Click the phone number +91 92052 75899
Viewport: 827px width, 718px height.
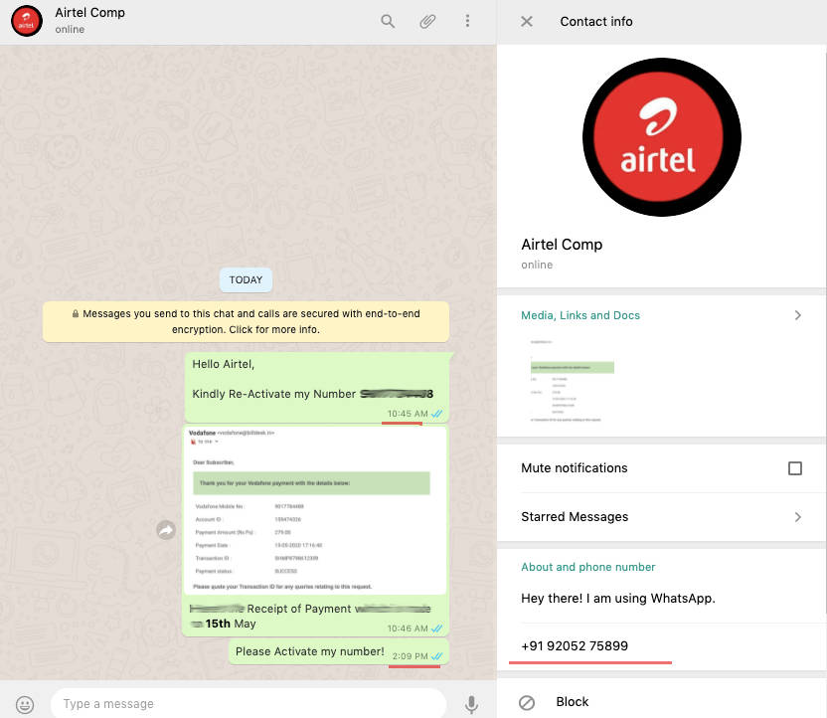[x=575, y=645]
